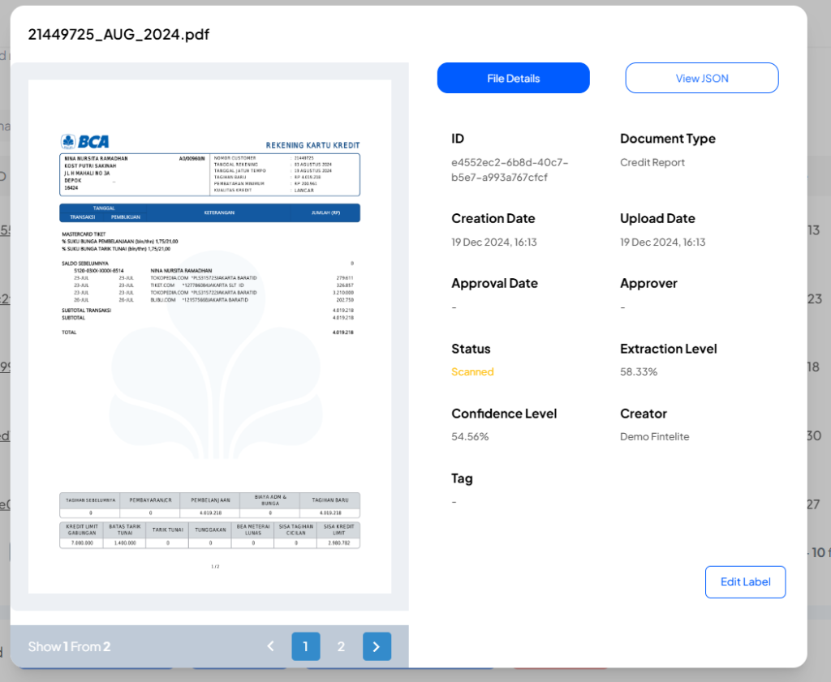
Task: Select page 1 in the pagination
Action: pyautogui.click(x=306, y=646)
